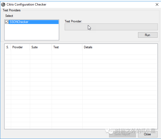Sort by the Provider column header
The image size is (161, 139).
click(20, 47)
